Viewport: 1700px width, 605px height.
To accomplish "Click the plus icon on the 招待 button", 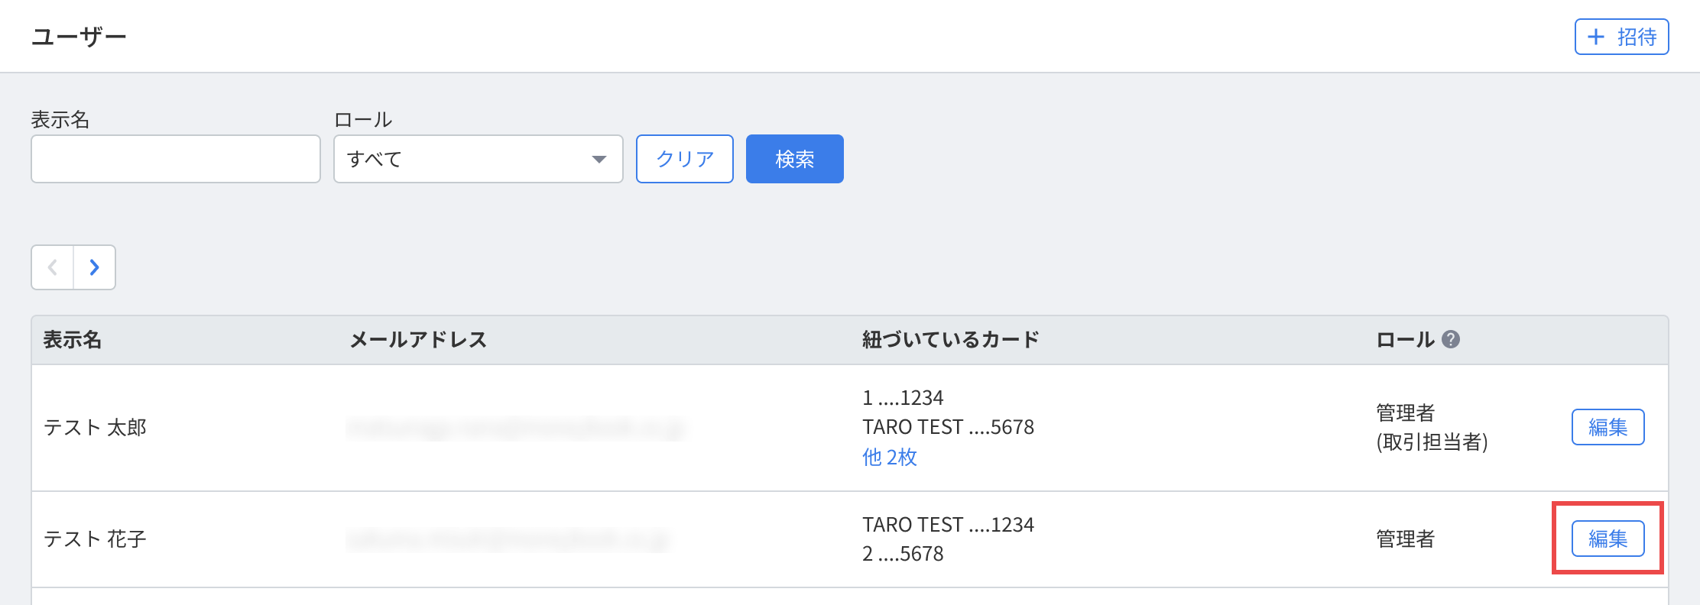I will [1596, 37].
